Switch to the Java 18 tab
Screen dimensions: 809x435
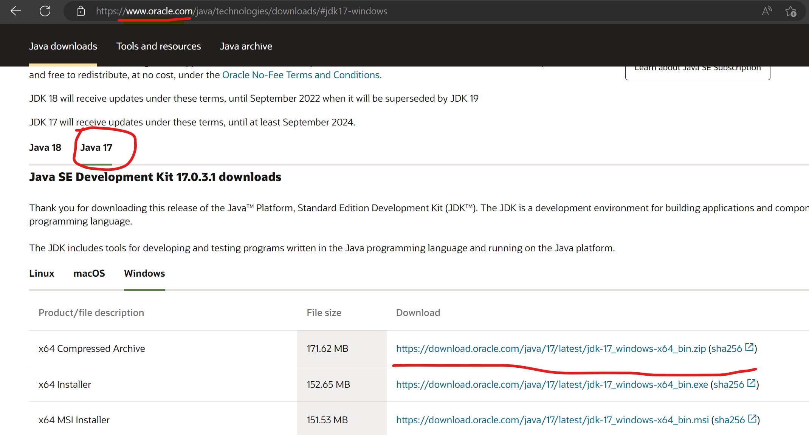[x=45, y=147]
